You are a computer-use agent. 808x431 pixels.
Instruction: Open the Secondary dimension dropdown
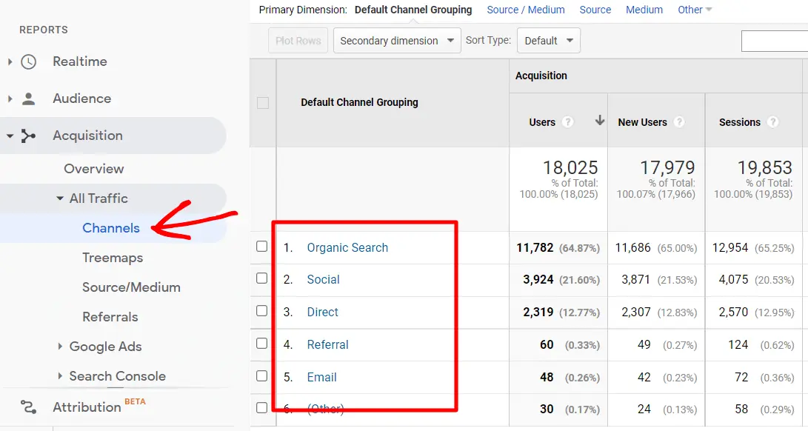click(396, 41)
